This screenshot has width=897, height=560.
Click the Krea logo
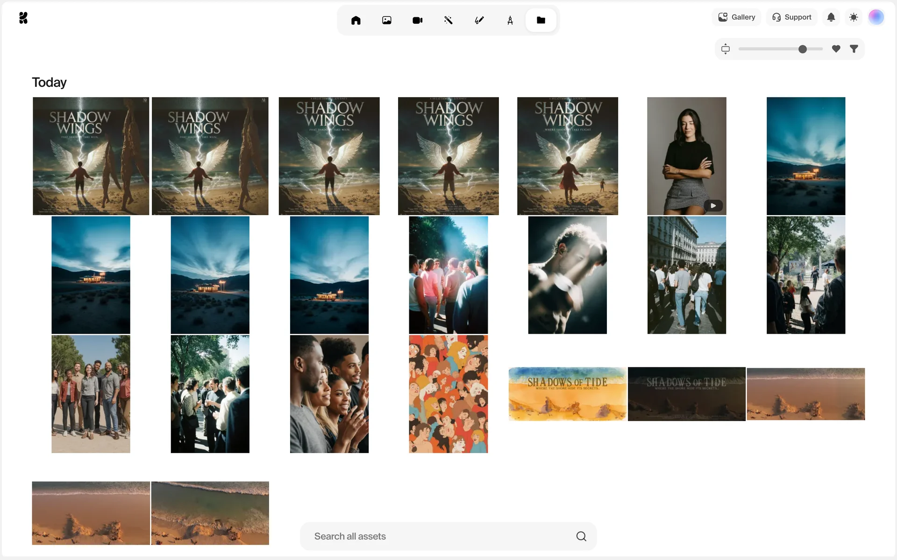click(x=23, y=18)
